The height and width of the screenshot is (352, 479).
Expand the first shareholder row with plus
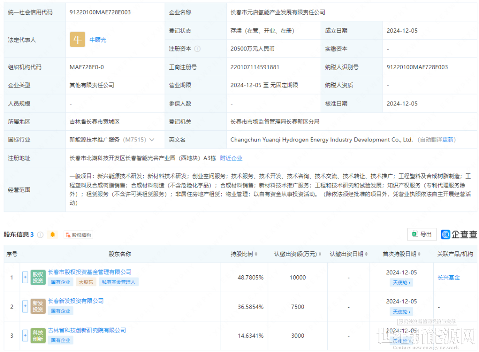point(25,278)
